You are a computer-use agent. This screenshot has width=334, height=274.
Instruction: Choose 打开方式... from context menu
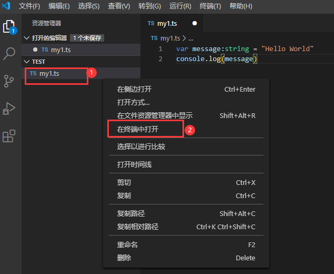(x=186, y=102)
